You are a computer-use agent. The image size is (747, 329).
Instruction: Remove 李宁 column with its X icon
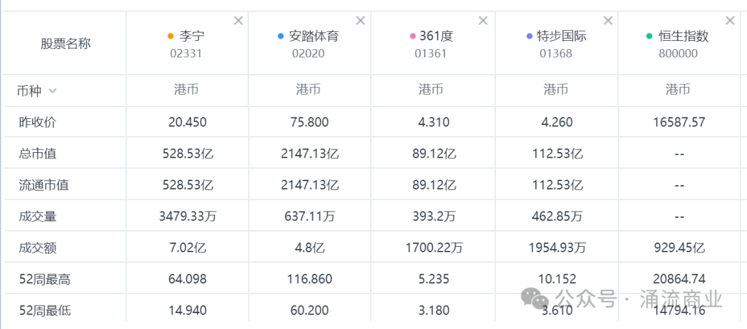(239, 21)
